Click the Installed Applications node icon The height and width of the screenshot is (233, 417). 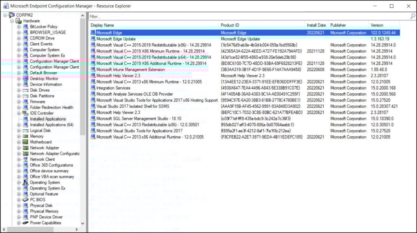click(26, 119)
